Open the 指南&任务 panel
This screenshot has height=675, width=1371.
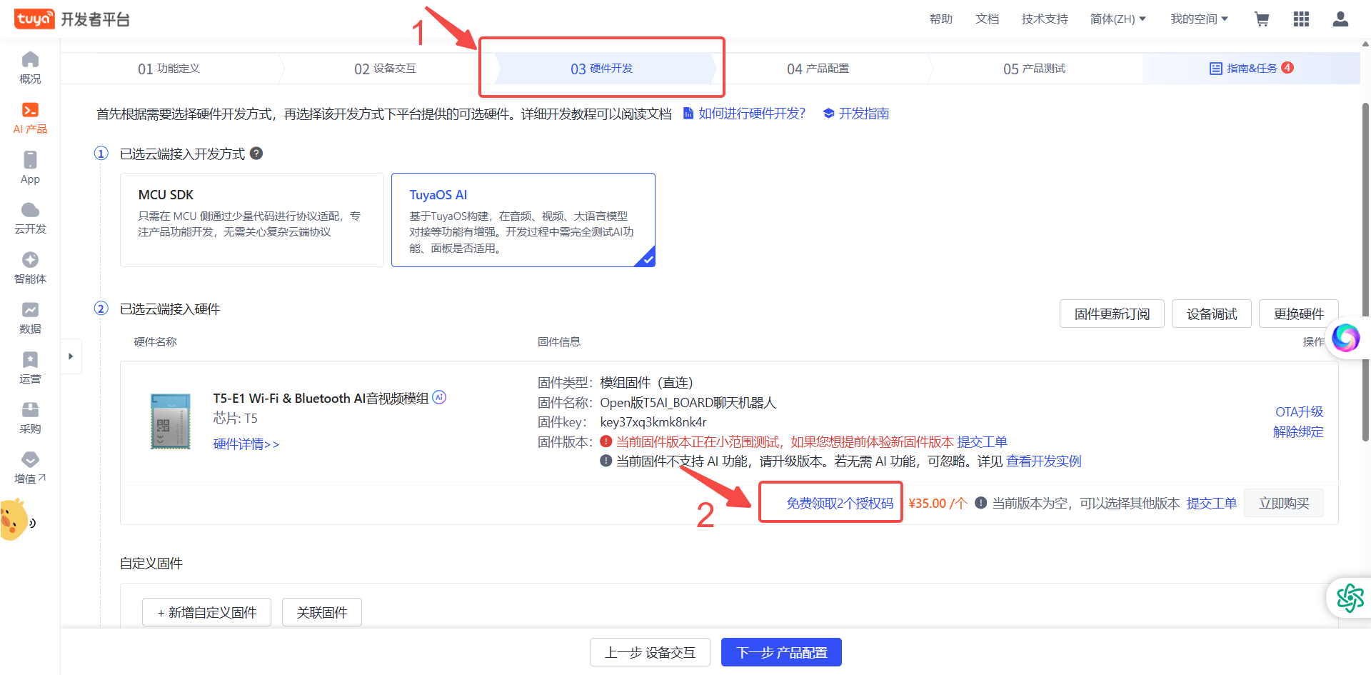1251,69
